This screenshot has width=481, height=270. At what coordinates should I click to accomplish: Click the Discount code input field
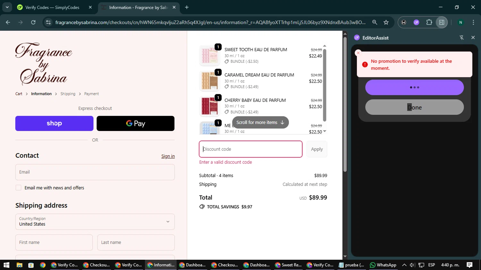click(x=251, y=149)
